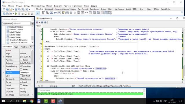
Task: Pick the TEdit component icon
Action: point(59,13)
